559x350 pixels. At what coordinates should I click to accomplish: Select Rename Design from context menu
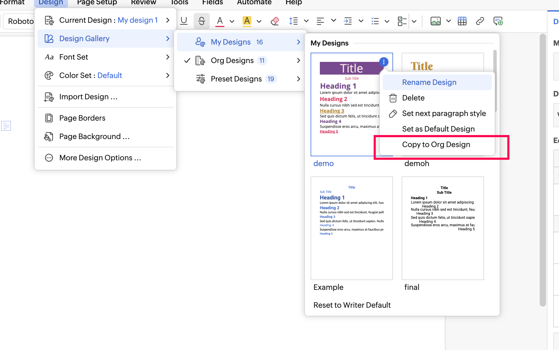click(429, 82)
